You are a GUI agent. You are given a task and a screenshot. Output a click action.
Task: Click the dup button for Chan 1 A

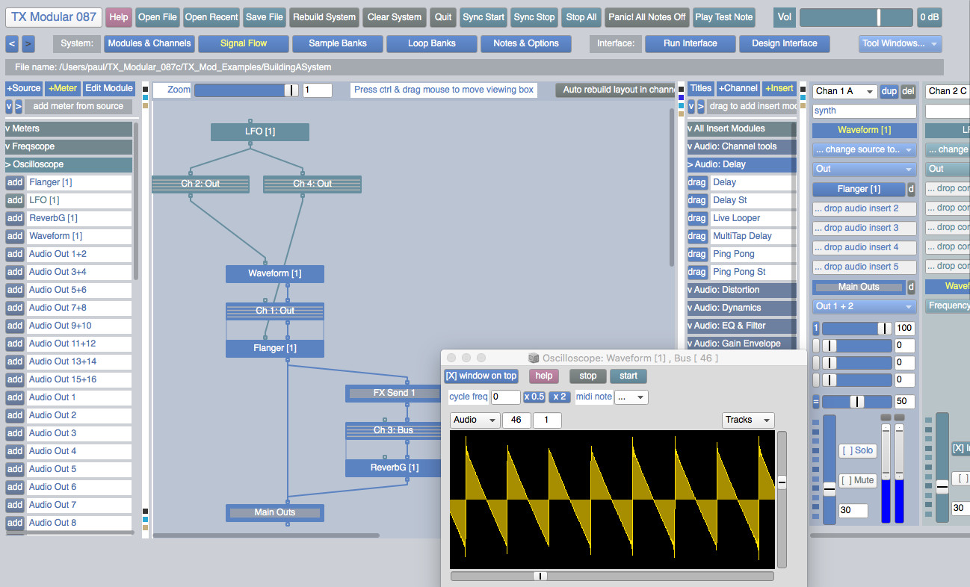pos(889,92)
